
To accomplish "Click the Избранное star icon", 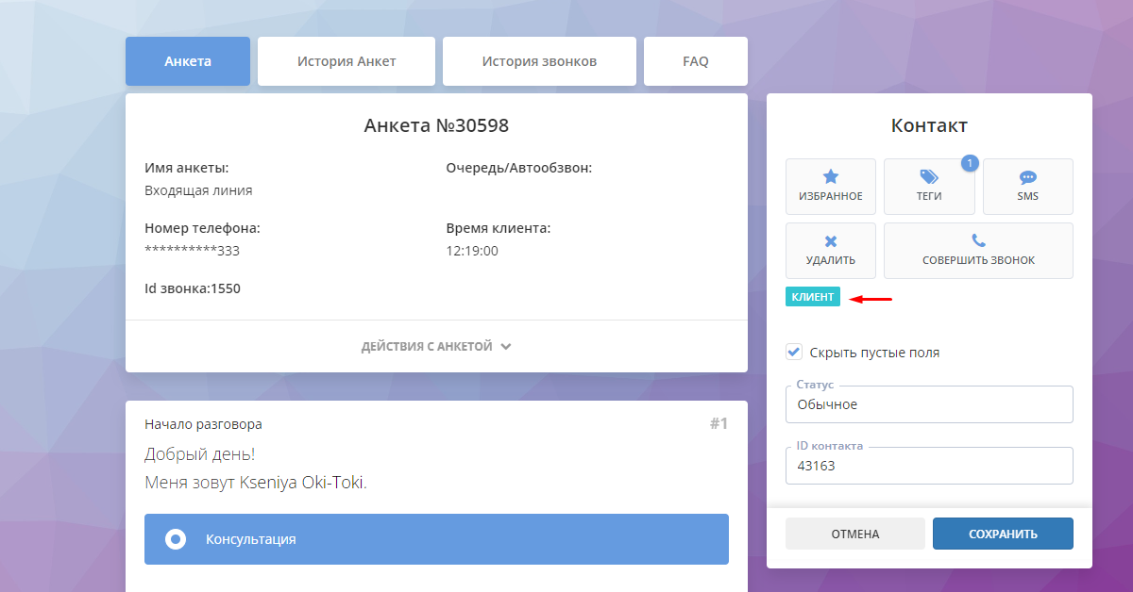I will pos(831,176).
